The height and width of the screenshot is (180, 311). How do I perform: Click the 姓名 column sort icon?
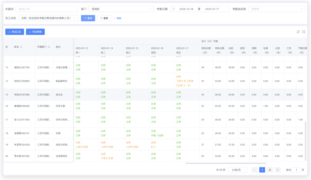pyautogui.click(x=21, y=47)
